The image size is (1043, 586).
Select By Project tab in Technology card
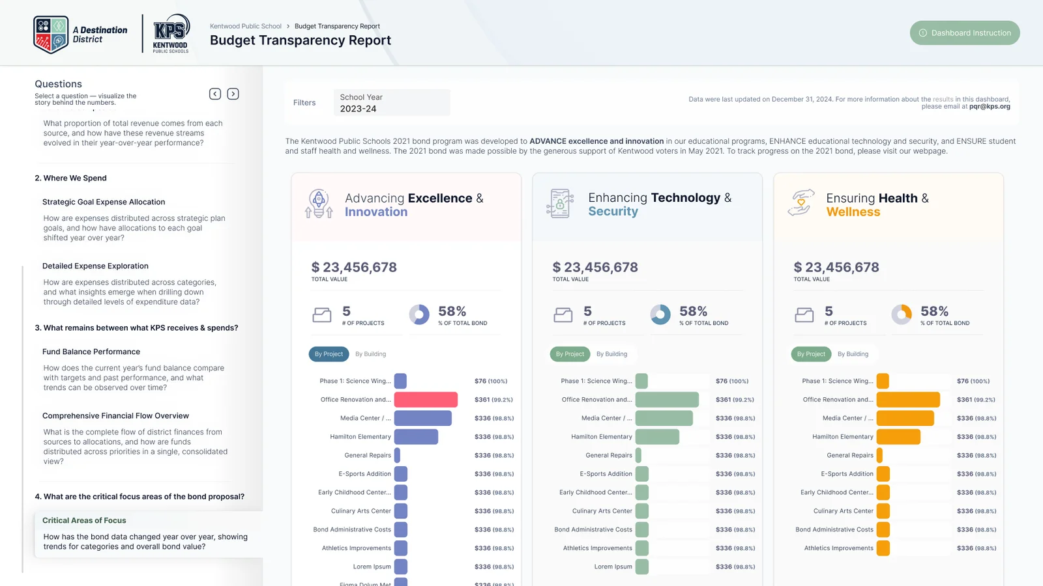[x=570, y=354]
